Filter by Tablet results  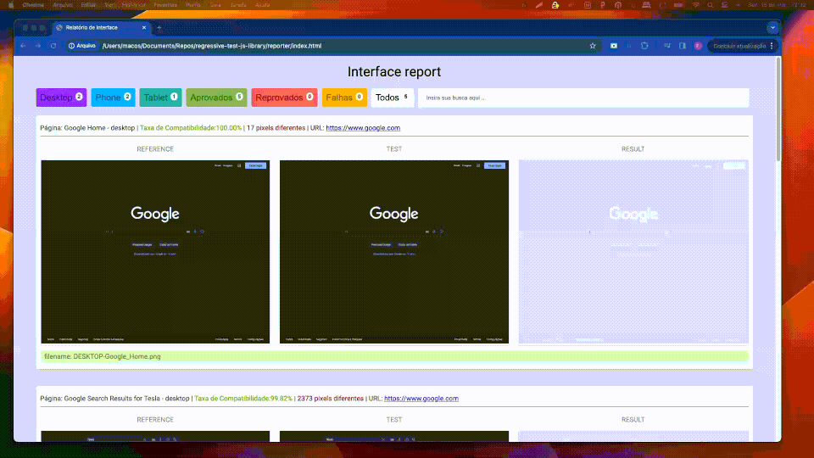(x=160, y=98)
